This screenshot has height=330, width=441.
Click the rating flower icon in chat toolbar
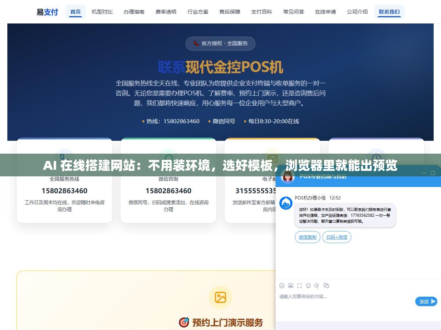(308, 286)
